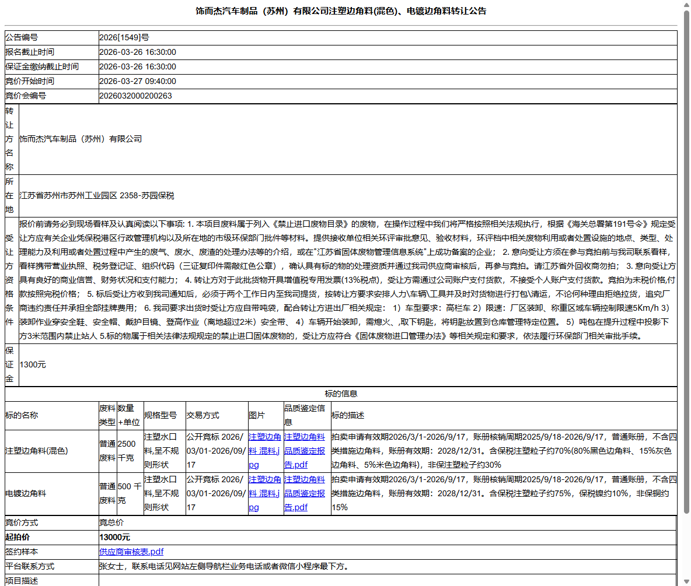Click the deposit amount 1300元

point(33,364)
